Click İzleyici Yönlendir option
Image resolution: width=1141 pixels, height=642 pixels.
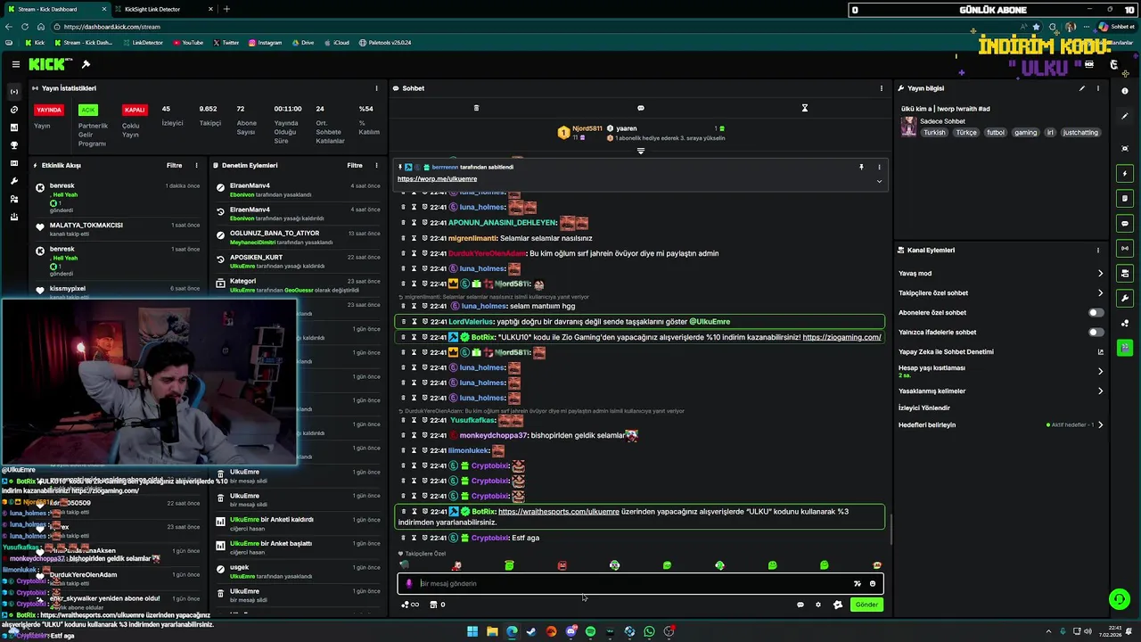[x=924, y=407]
